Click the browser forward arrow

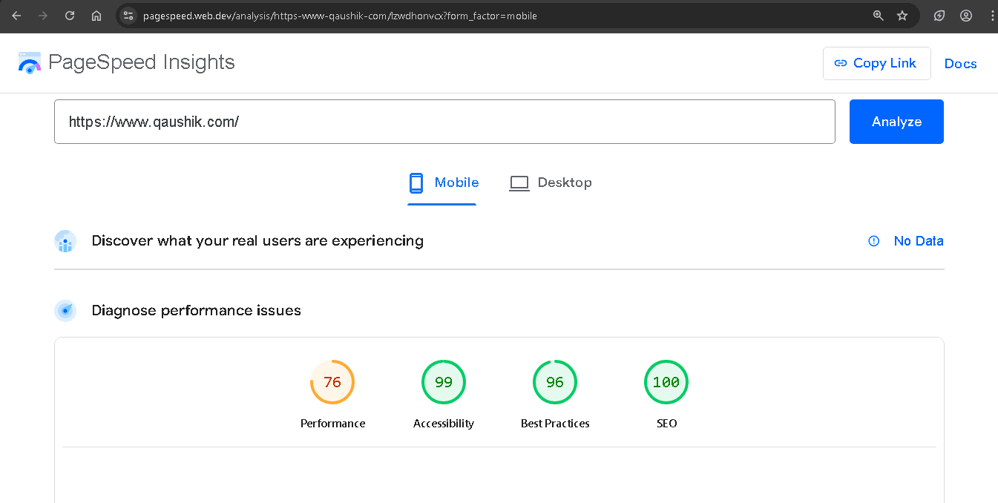[43, 16]
